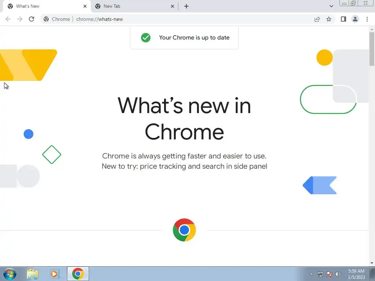The image size is (375, 281).
Task: Close the New Tab tab
Action: tap(172, 6)
